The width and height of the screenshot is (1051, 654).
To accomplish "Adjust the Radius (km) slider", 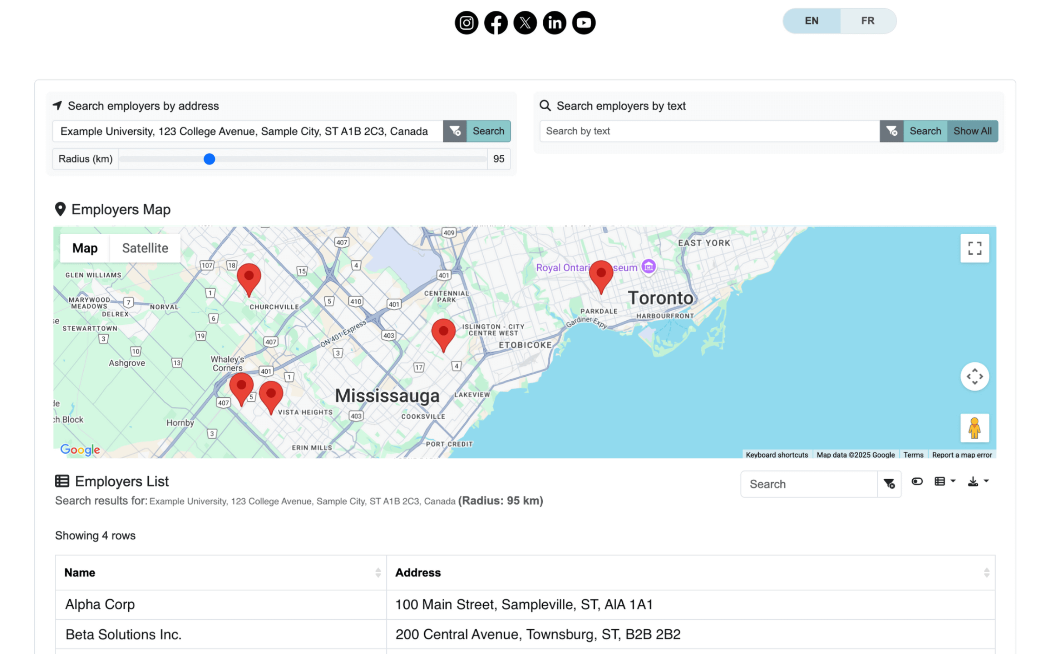I will [x=209, y=159].
